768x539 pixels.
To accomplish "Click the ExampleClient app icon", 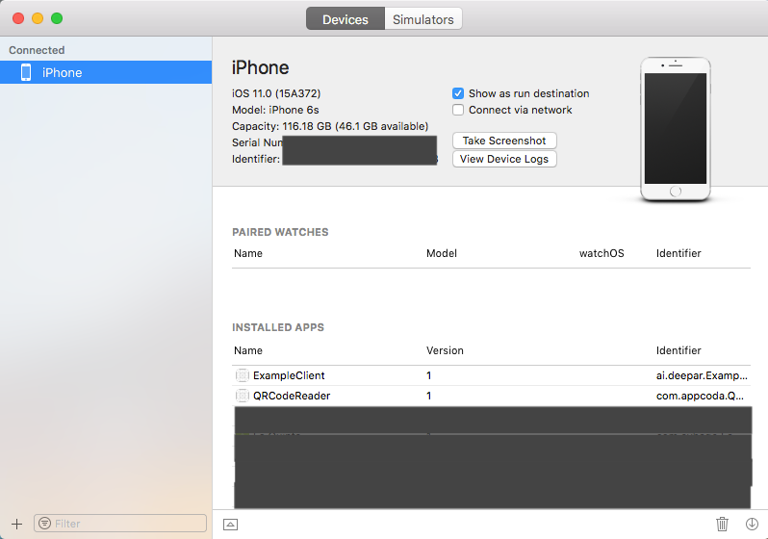I will 243,375.
